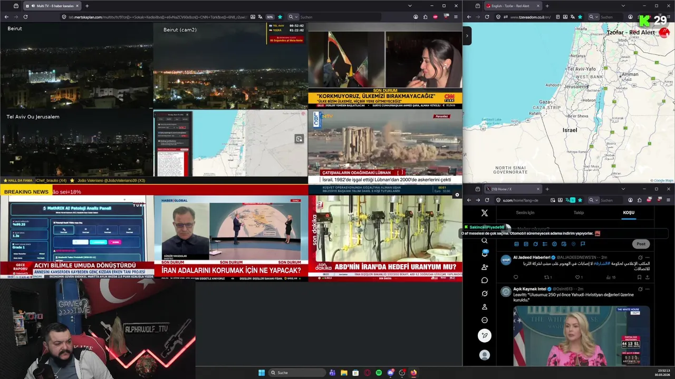Toggle bookmark star in Tzofar address bar

(580, 17)
